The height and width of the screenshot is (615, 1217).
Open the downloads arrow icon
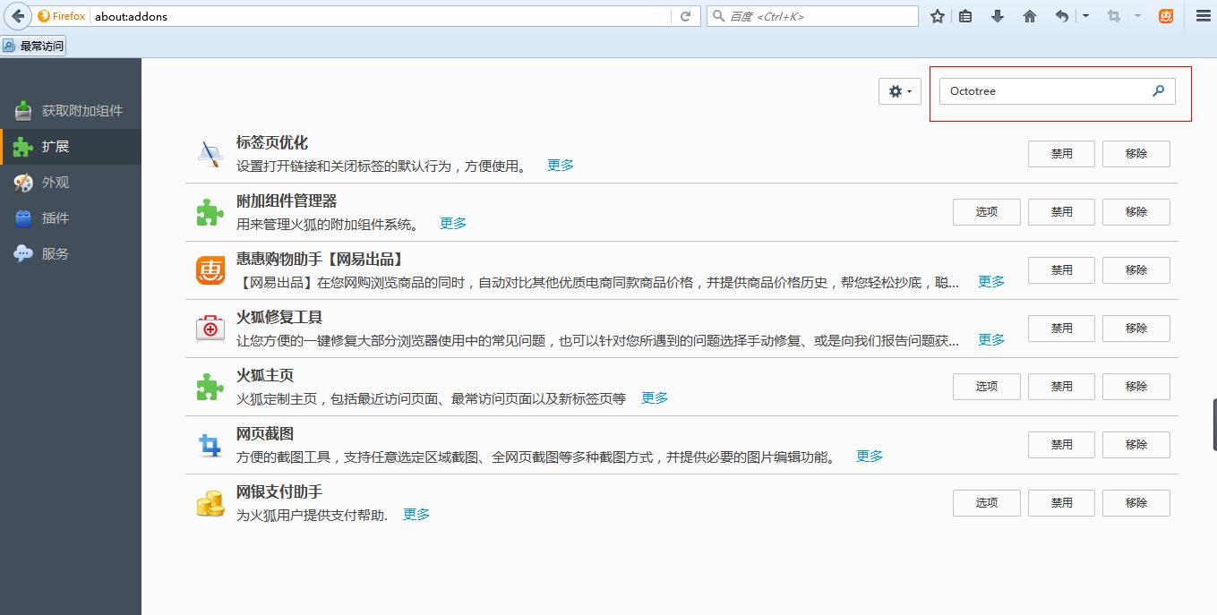click(998, 16)
